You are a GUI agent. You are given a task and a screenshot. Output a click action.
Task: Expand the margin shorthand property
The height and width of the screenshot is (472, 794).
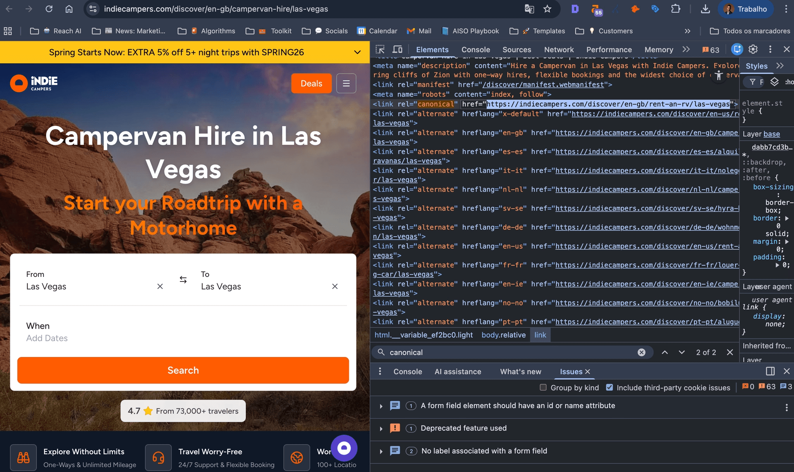(x=787, y=242)
